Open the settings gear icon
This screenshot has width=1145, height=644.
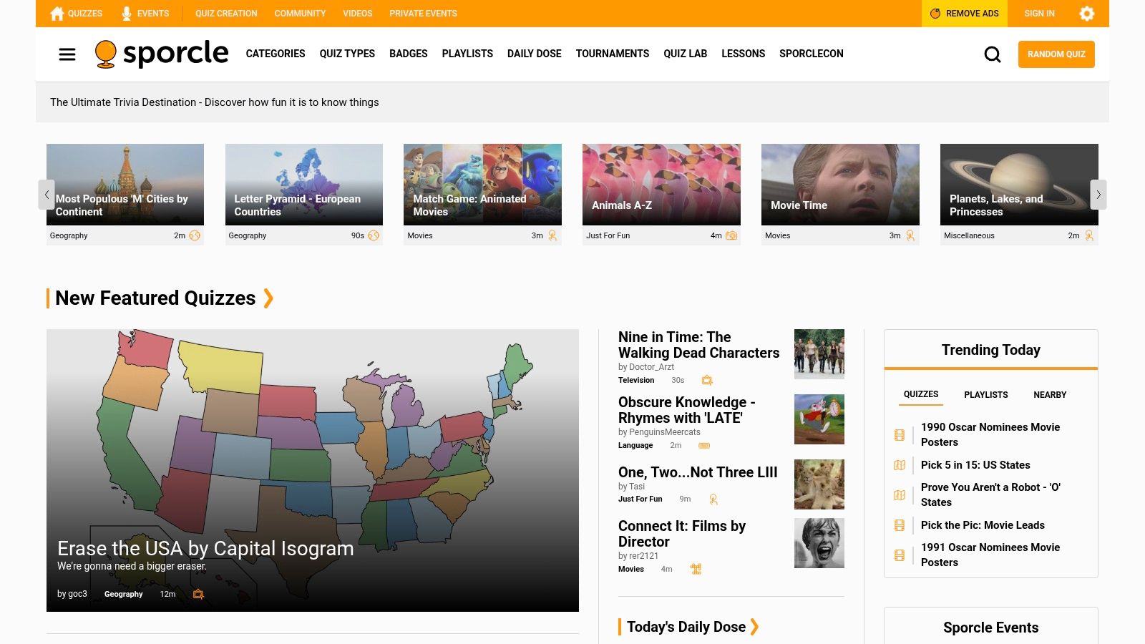coord(1086,14)
